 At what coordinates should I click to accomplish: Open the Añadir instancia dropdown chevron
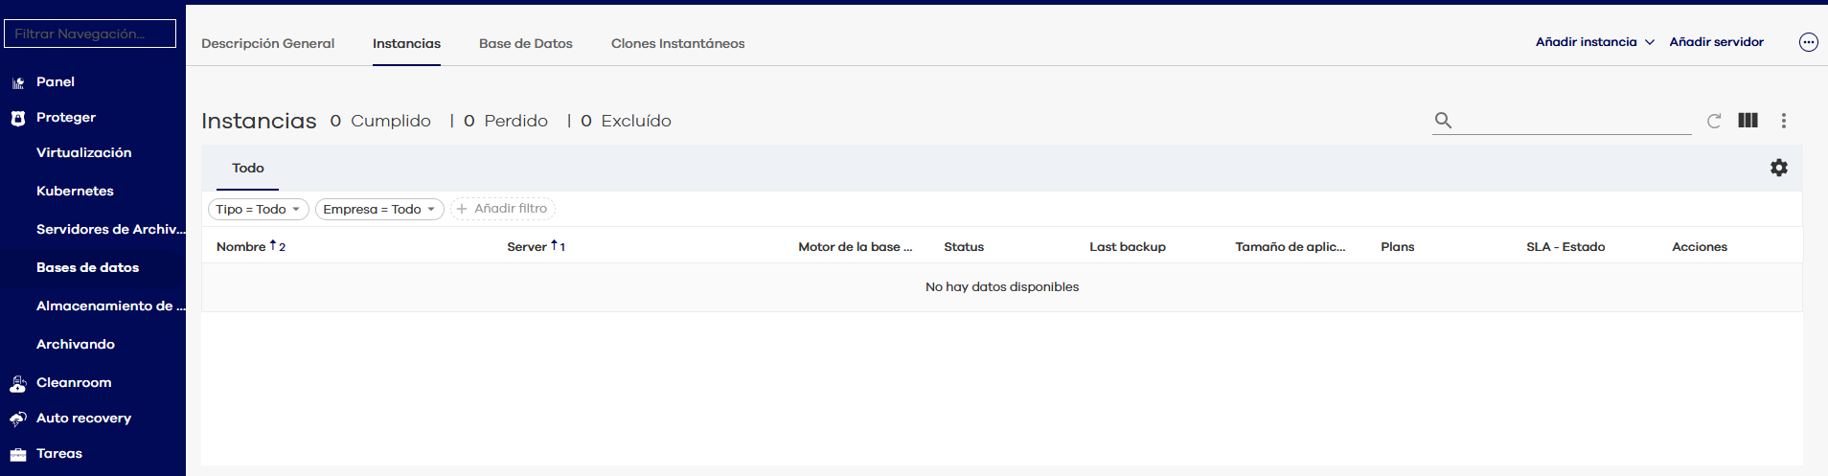point(1650,42)
